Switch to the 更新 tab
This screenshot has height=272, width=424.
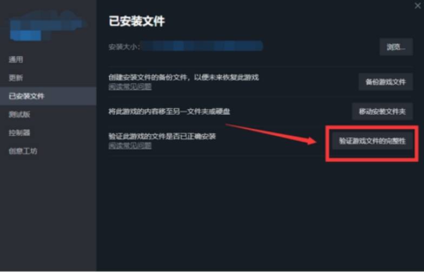click(x=16, y=78)
